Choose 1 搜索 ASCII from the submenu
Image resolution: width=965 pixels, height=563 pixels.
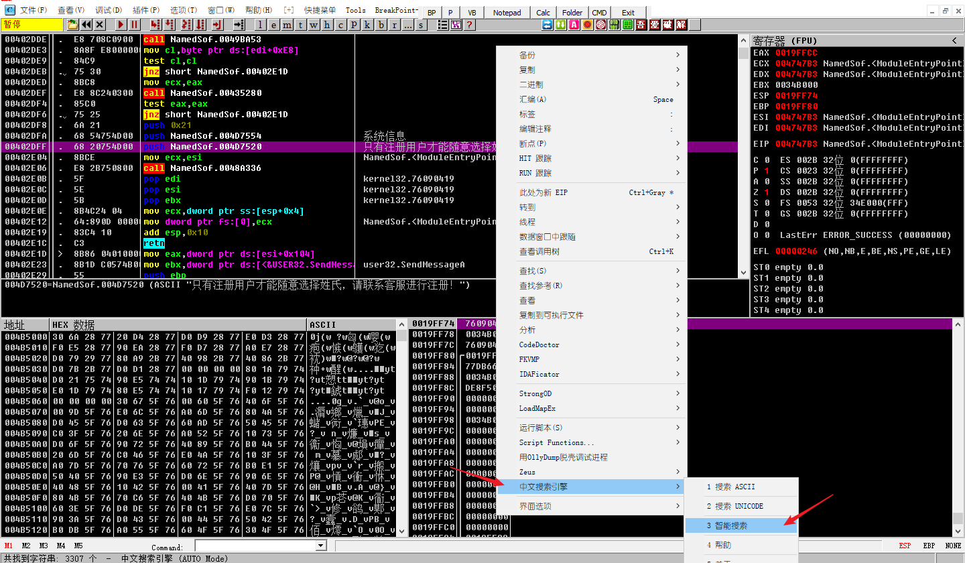[x=741, y=487]
